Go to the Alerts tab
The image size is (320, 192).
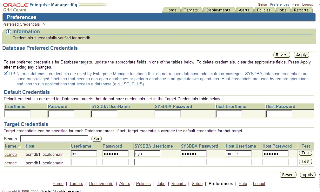tap(244, 10)
